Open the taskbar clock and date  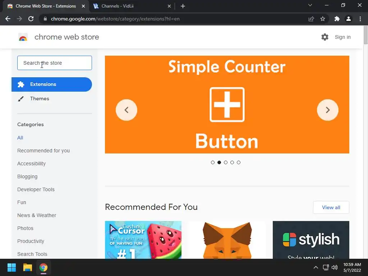click(352, 267)
